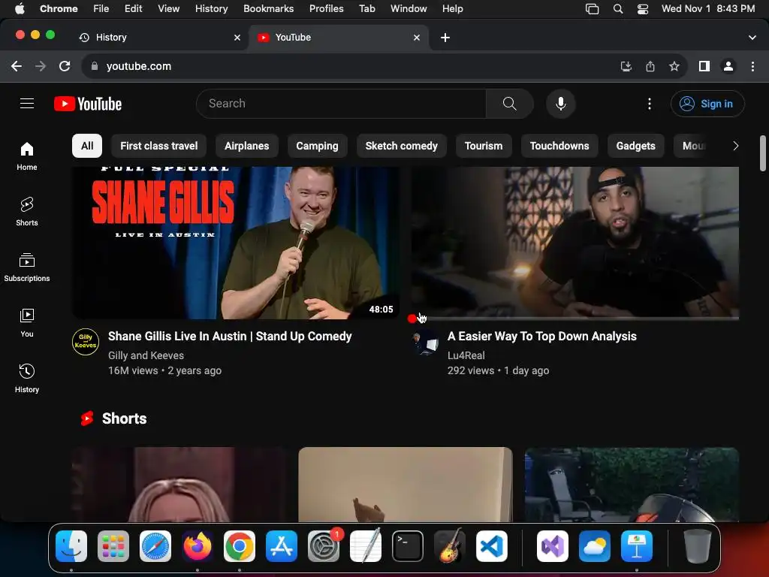The height and width of the screenshot is (577, 769).
Task: Click the Gilly and Keeves channel avatar
Action: [86, 342]
